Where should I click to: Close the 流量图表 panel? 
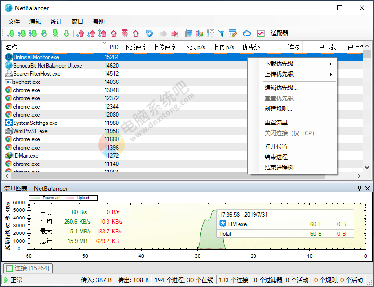368,188
